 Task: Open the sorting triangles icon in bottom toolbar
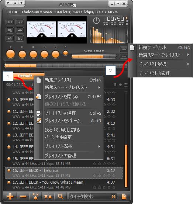(x=48, y=197)
